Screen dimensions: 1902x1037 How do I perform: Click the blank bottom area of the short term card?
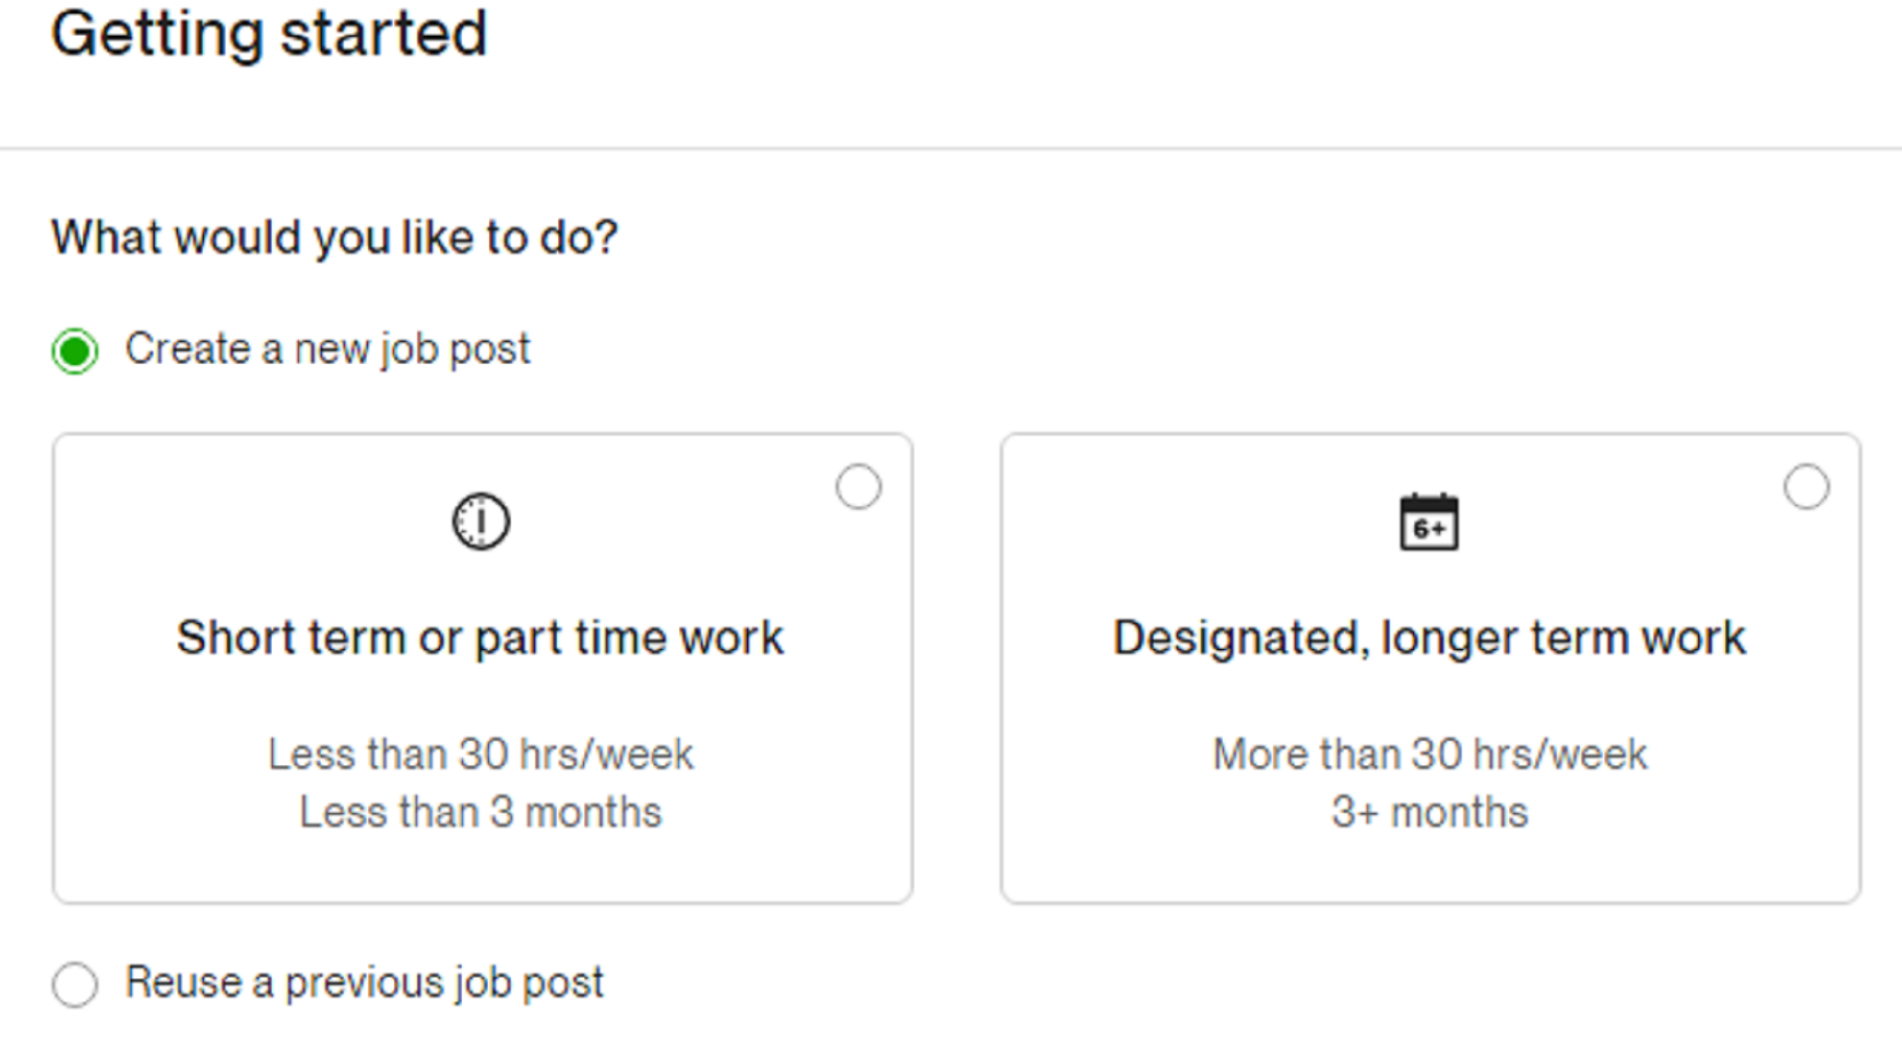[x=481, y=869]
